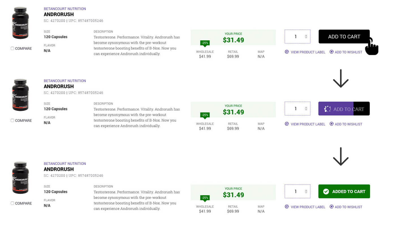The height and width of the screenshot is (229, 396).
Task: Click the white checkmark icon in the green button
Action: click(326, 191)
